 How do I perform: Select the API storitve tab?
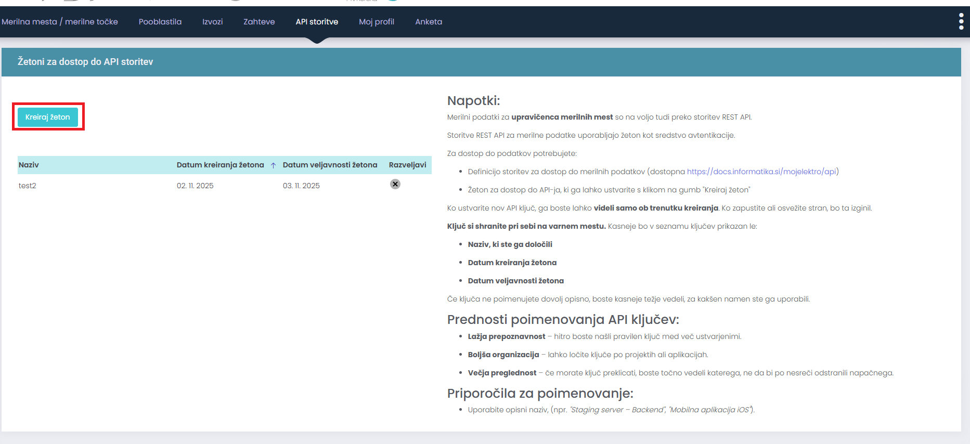(x=317, y=22)
